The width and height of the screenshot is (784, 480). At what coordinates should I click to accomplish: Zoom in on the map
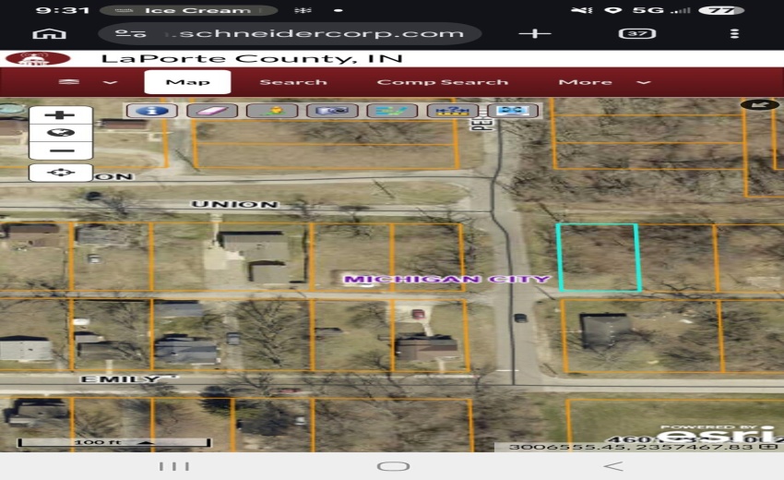pyautogui.click(x=61, y=115)
